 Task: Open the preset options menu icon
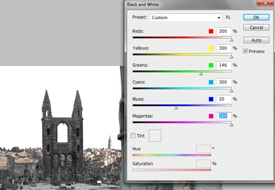(228, 17)
